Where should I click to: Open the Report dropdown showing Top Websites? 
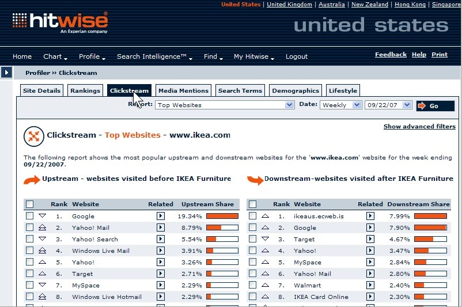225,105
